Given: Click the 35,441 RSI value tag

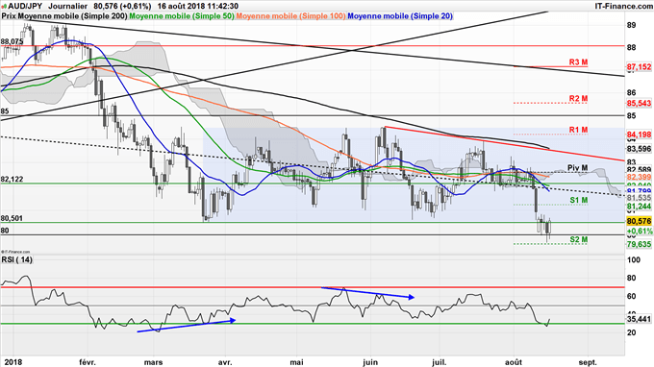Looking at the screenshot, I should [x=639, y=319].
